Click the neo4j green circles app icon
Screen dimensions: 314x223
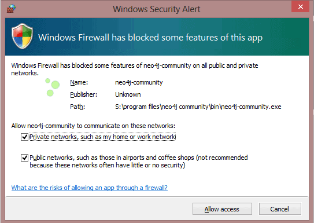[53, 87]
